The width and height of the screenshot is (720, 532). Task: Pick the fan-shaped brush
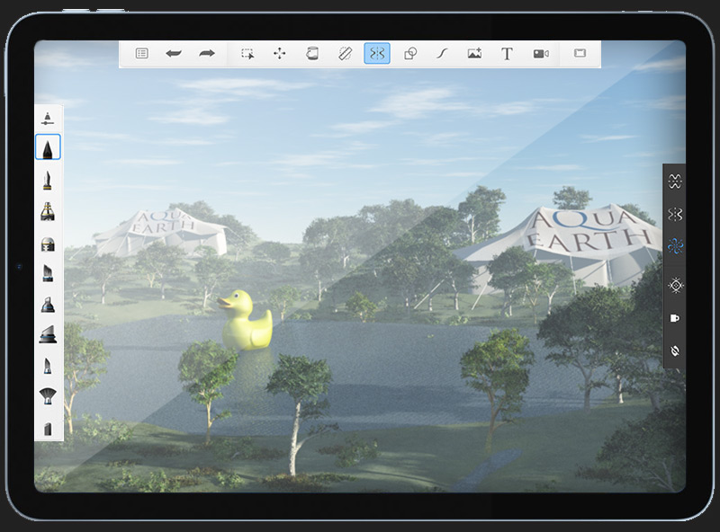pos(48,395)
